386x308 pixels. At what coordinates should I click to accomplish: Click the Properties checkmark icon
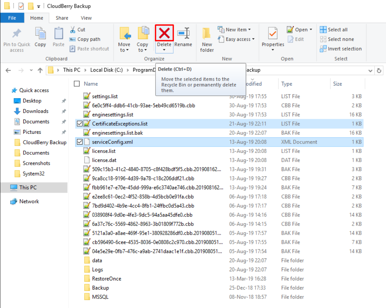point(273,33)
